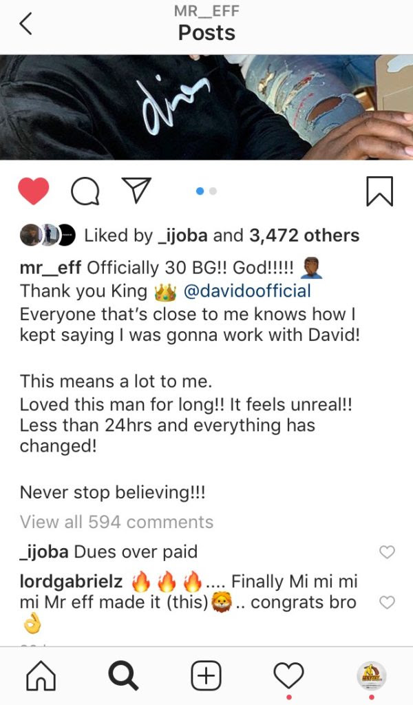
Task: Like lordgabrielz's comment with its heart
Action: click(387, 602)
